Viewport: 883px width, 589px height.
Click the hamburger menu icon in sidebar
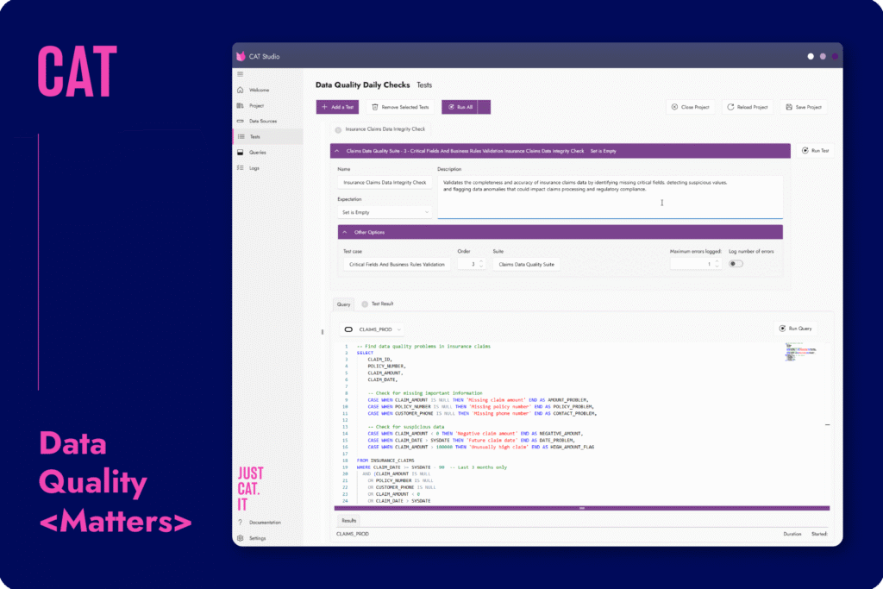coord(241,74)
